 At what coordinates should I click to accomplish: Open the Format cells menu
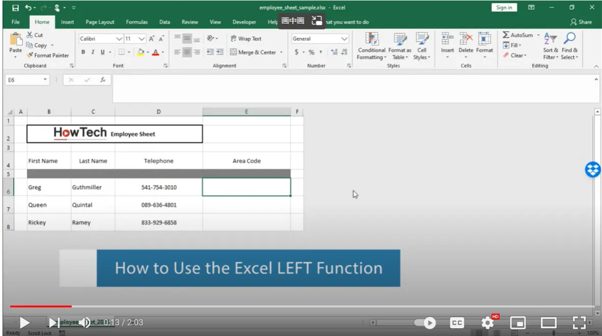pos(485,45)
